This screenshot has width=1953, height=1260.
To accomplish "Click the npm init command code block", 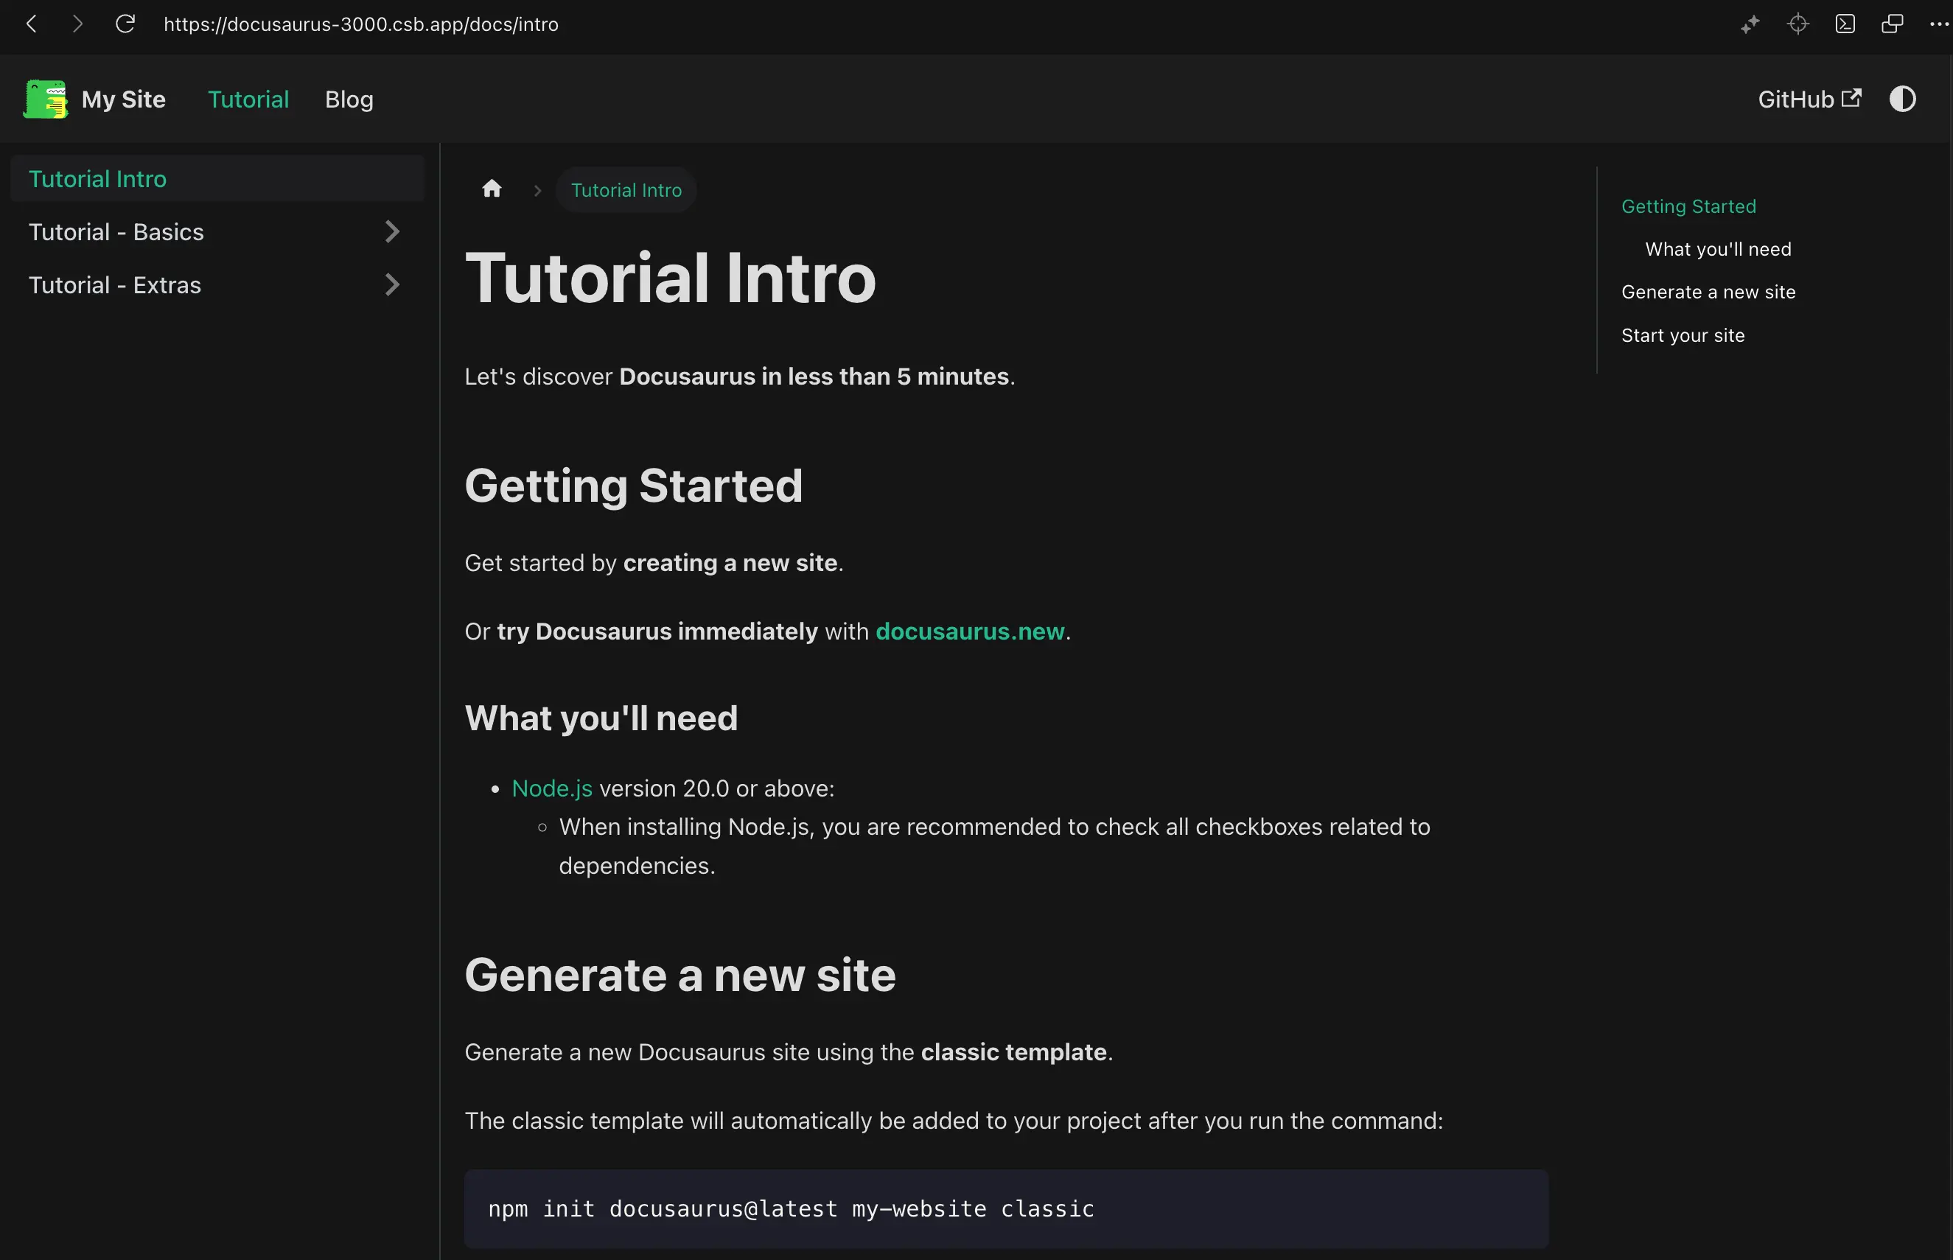I will pyautogui.click(x=1005, y=1208).
